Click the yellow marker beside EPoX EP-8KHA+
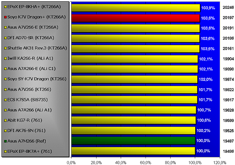Viewport: 235px width, 165px height. [x=6, y=7]
